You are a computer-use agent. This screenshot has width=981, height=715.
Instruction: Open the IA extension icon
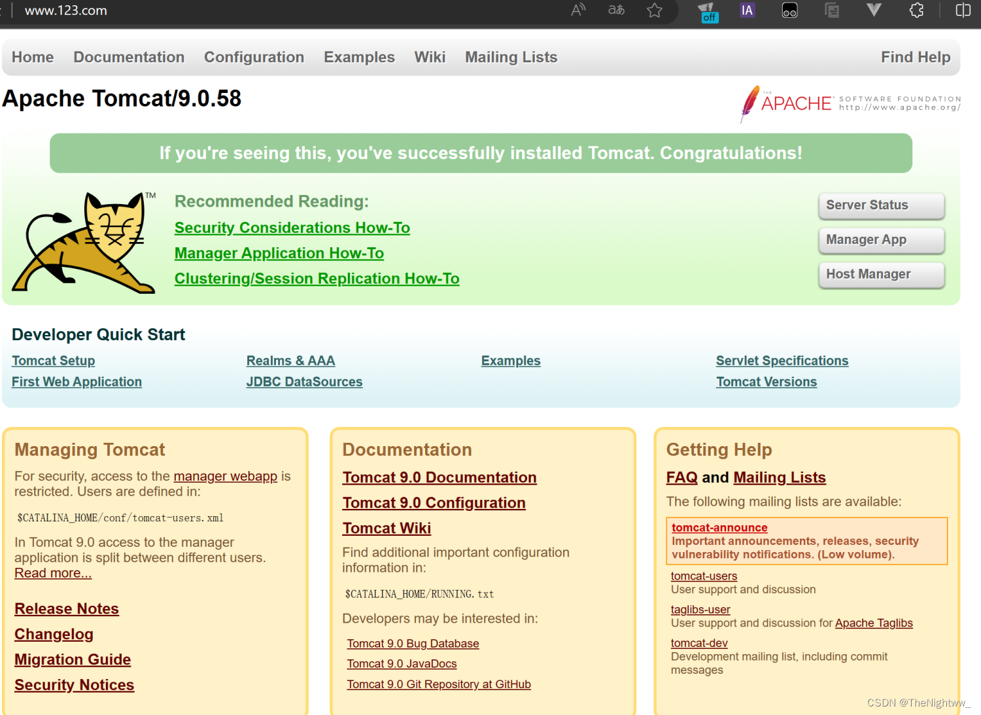pos(747,10)
